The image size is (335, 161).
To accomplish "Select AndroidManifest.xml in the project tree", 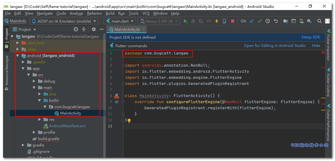I will pos(67,126).
